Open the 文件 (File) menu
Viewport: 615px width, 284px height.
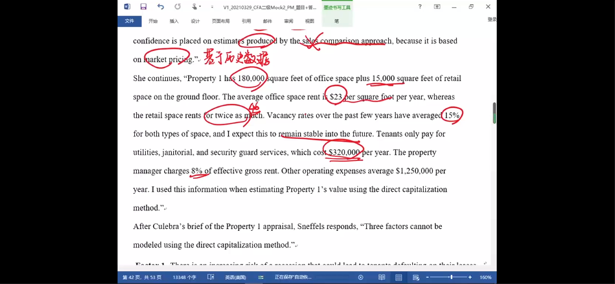tap(128, 21)
